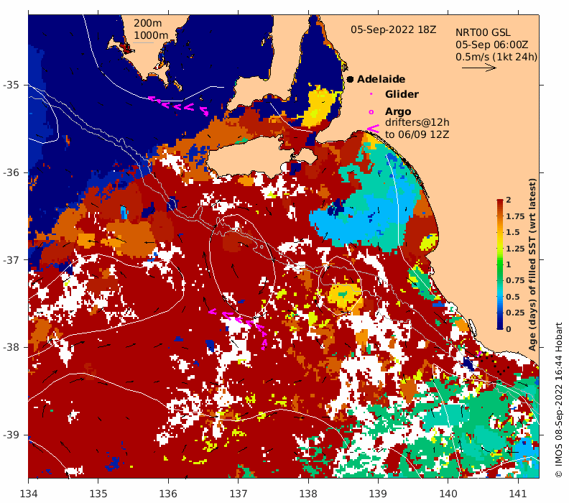Click the Adelaide black dot marker
The height and width of the screenshot is (503, 569).
click(350, 79)
